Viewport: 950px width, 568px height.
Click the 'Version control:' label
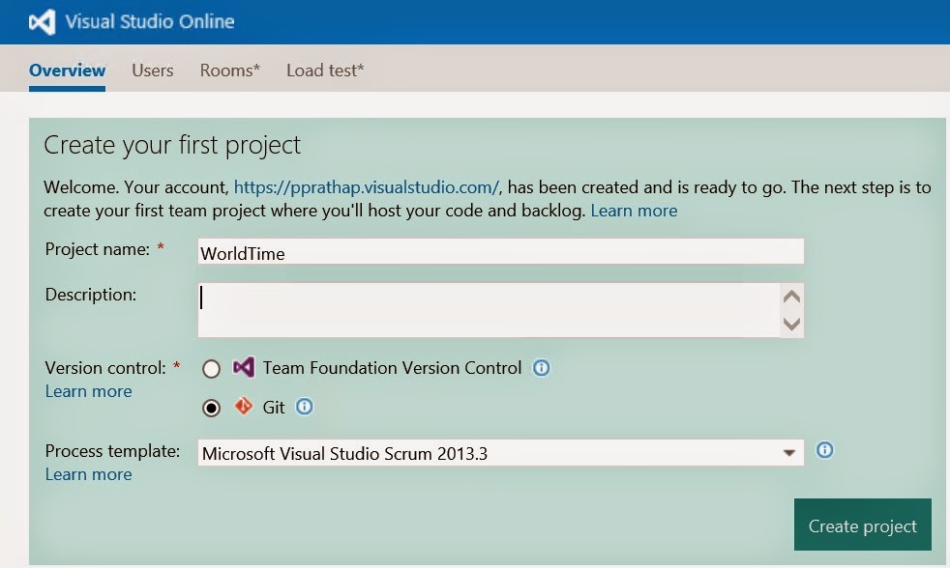(x=105, y=368)
